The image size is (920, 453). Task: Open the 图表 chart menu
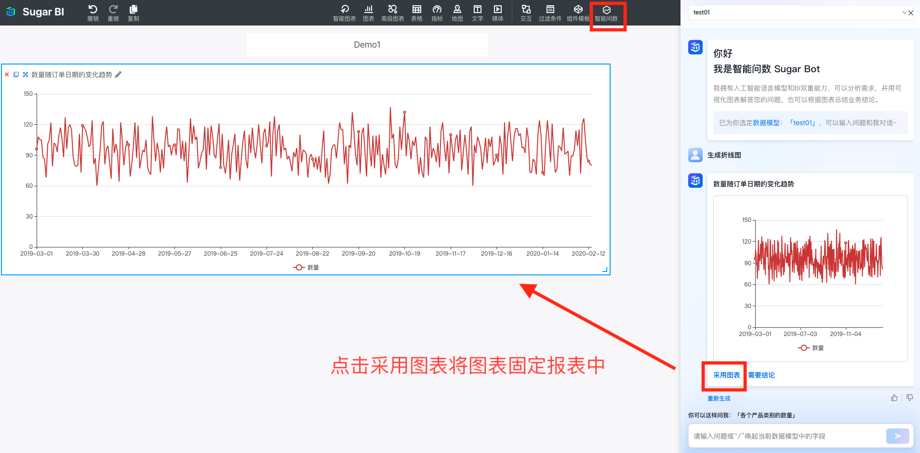pos(369,13)
